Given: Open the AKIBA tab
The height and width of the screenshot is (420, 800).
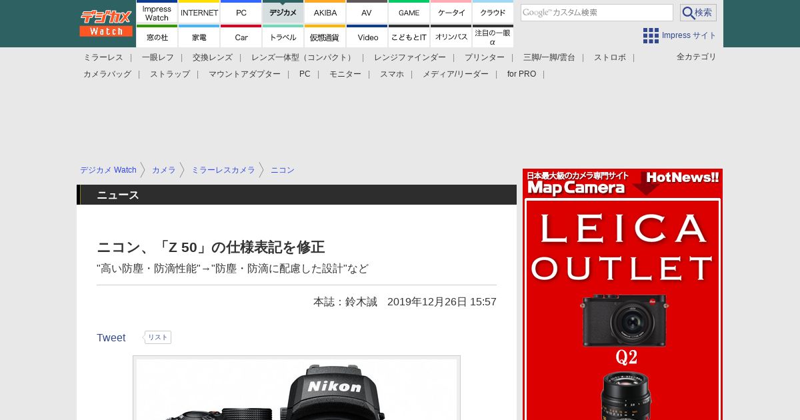Looking at the screenshot, I should tap(325, 11).
